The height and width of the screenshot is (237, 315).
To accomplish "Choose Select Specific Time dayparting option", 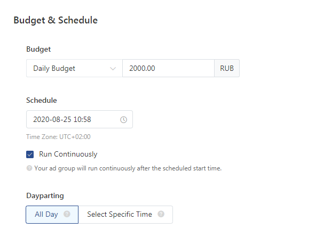I will 125,215.
